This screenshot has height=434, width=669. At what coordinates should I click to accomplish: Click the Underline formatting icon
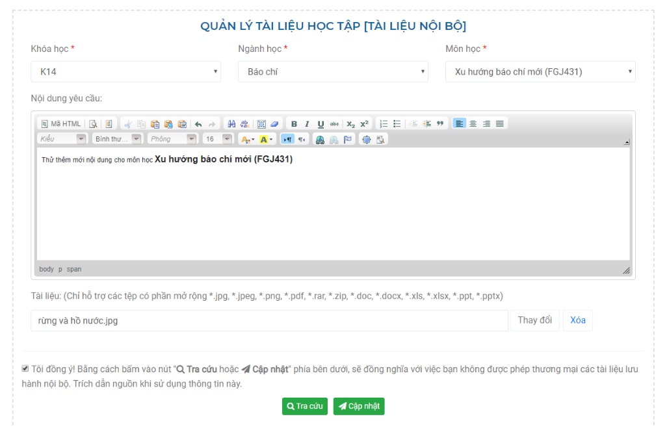pyautogui.click(x=321, y=124)
